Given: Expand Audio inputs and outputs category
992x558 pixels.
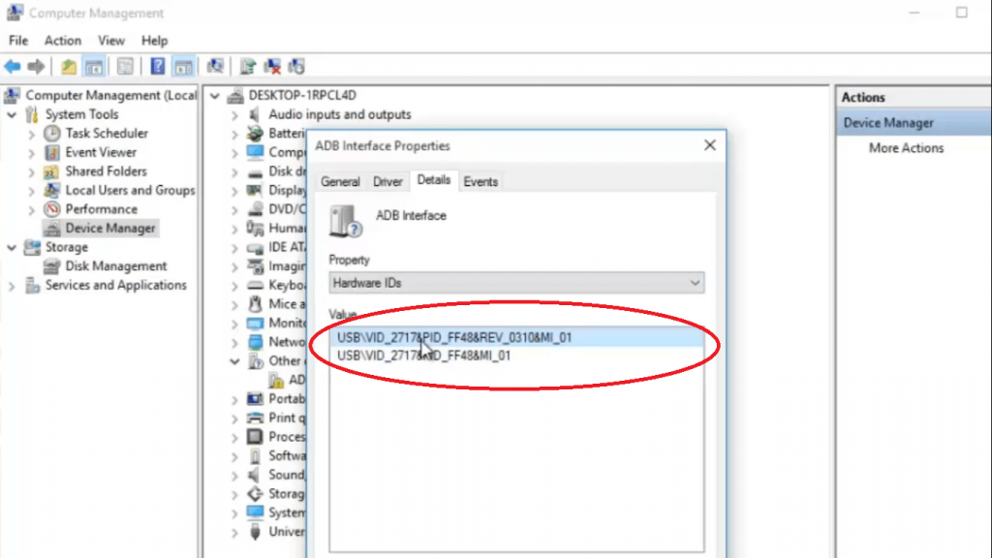Looking at the screenshot, I should (234, 115).
